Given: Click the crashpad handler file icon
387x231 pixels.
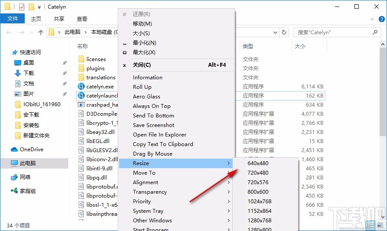Looking at the screenshot, I should [81, 104].
